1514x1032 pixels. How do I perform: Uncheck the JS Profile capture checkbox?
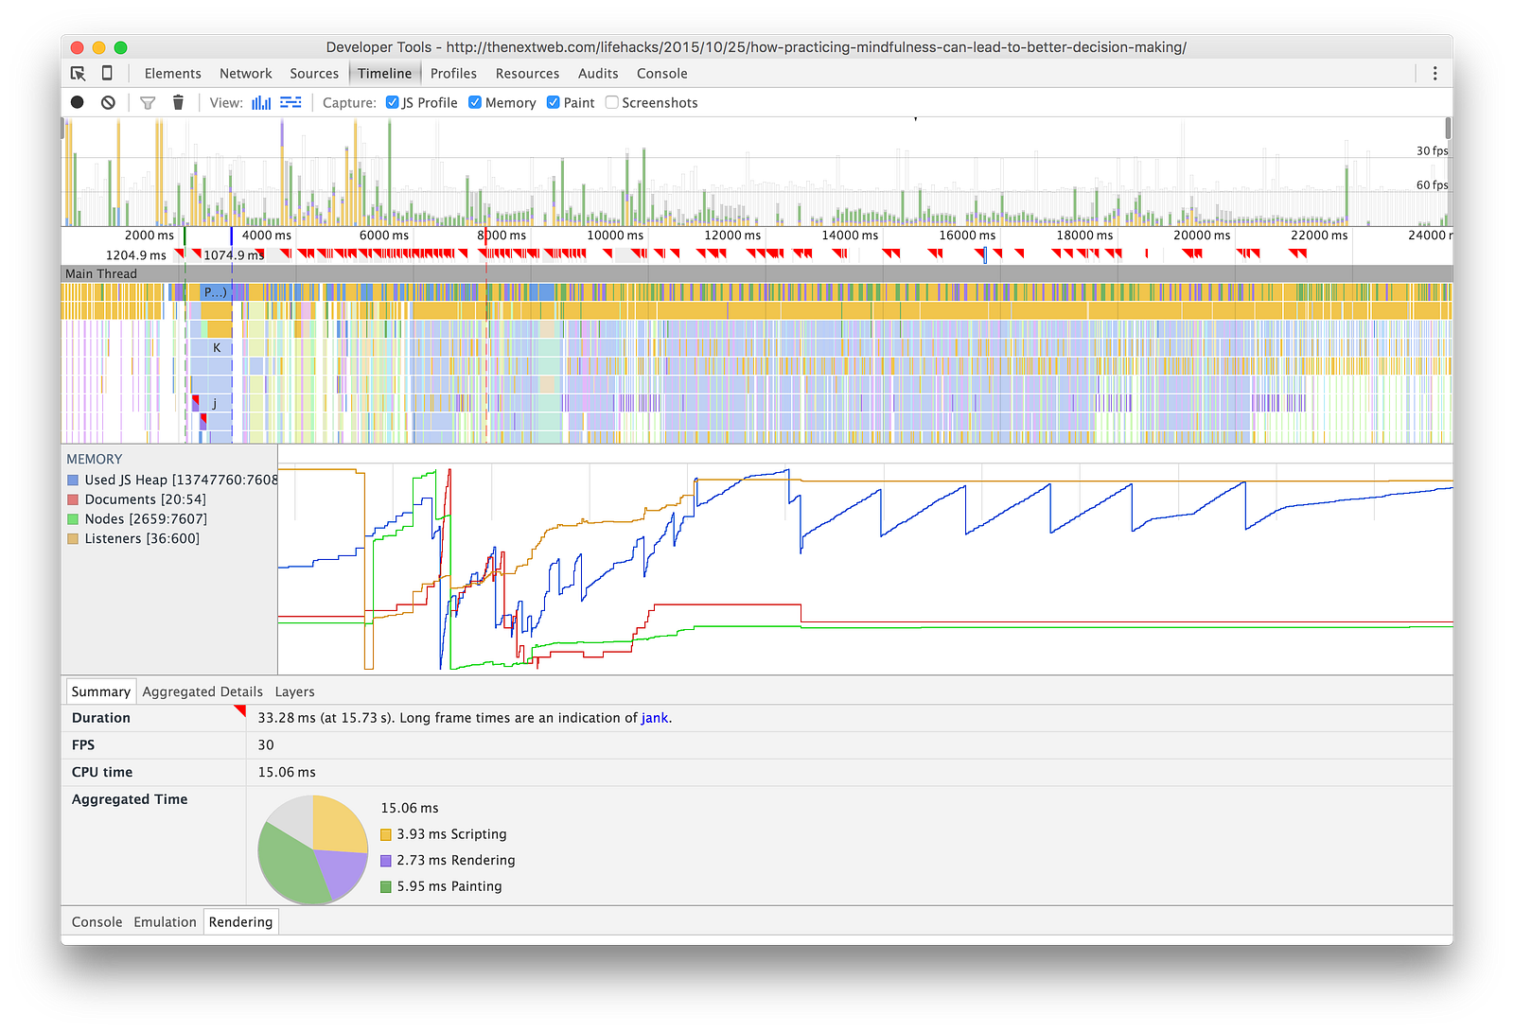pyautogui.click(x=393, y=102)
